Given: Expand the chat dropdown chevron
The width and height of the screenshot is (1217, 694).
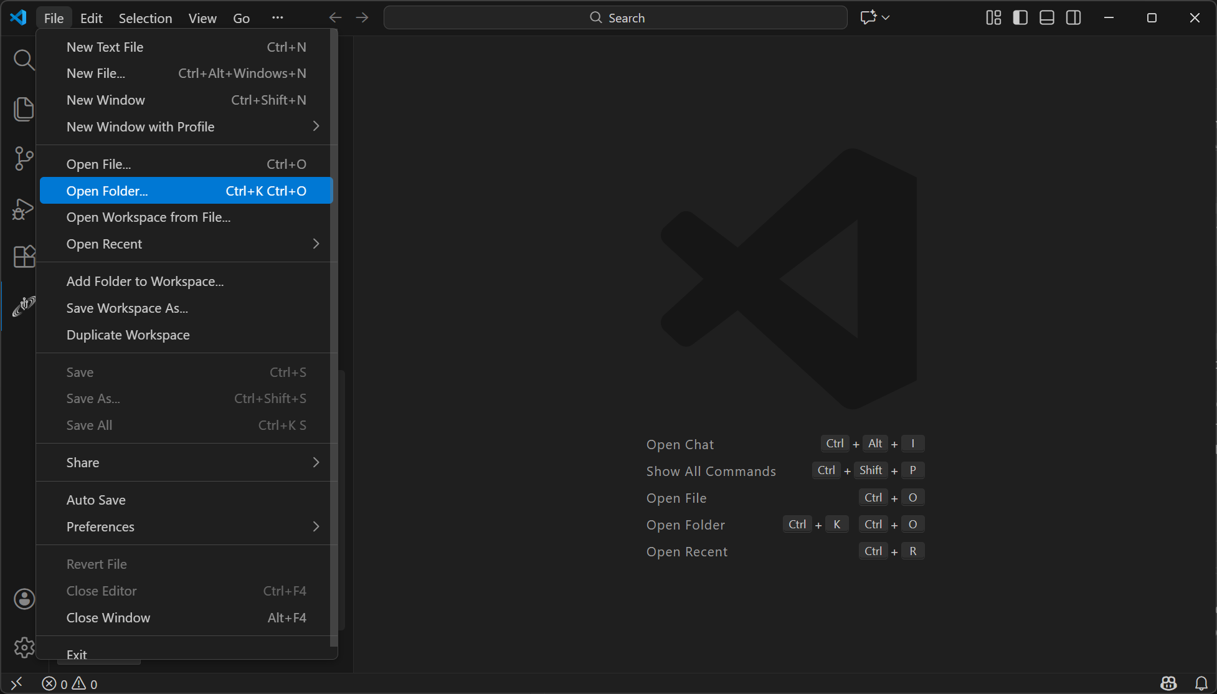Looking at the screenshot, I should tap(886, 17).
